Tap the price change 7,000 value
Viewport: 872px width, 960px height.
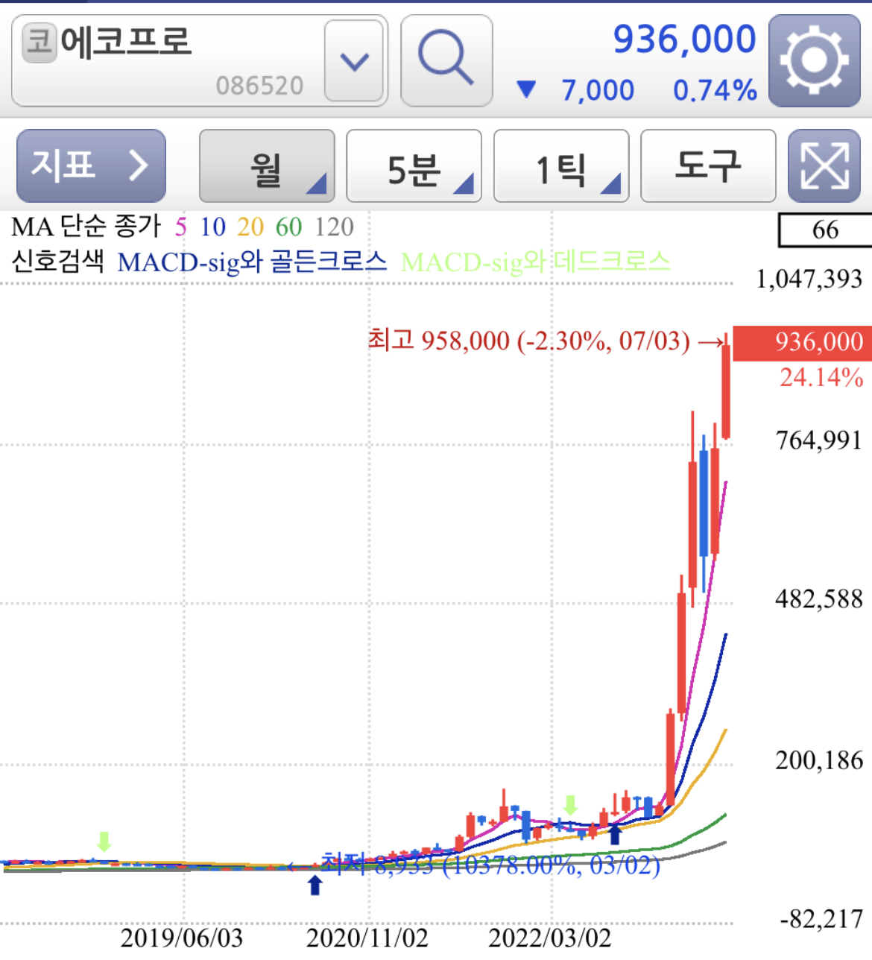tap(598, 90)
